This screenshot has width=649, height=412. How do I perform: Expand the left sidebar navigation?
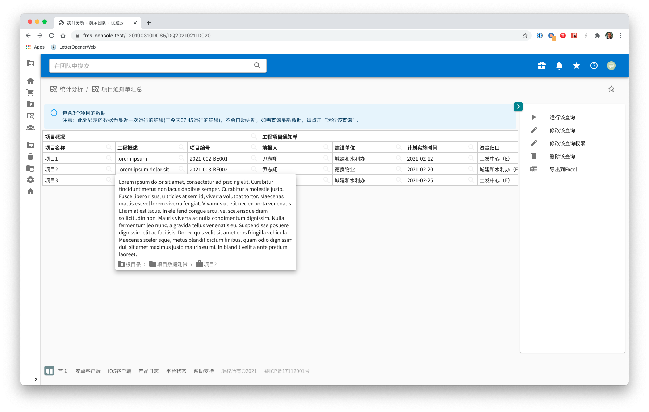(x=35, y=379)
